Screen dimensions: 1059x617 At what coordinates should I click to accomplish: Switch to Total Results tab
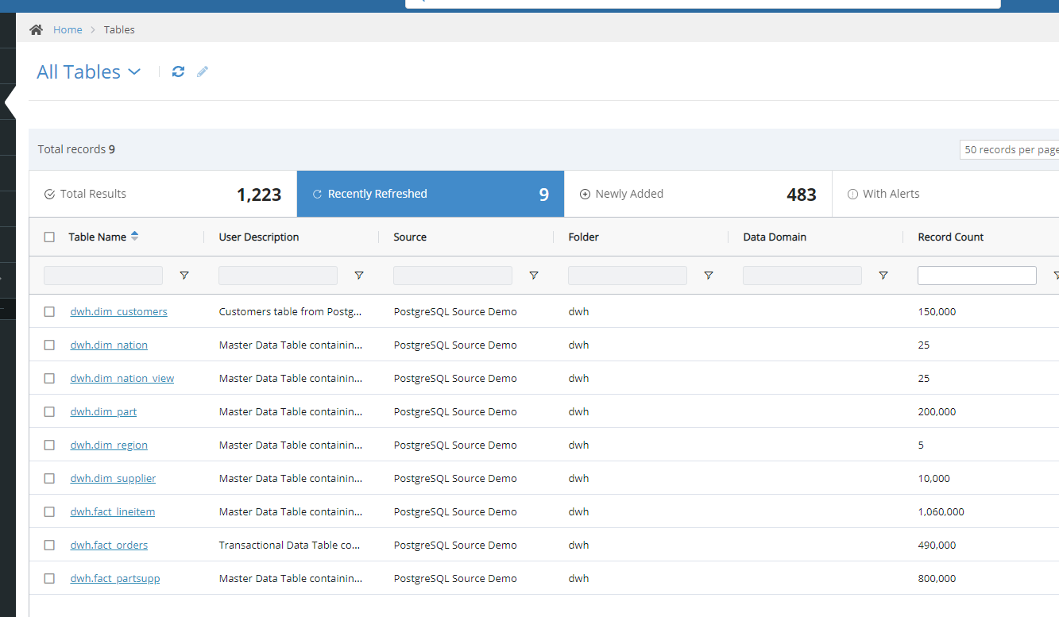coord(163,194)
